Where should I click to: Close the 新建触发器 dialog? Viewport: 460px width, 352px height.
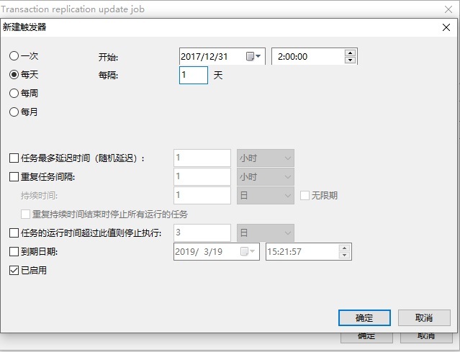pos(446,27)
